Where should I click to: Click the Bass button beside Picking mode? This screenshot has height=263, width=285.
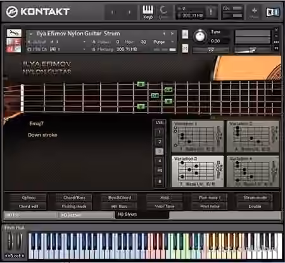click(x=120, y=206)
